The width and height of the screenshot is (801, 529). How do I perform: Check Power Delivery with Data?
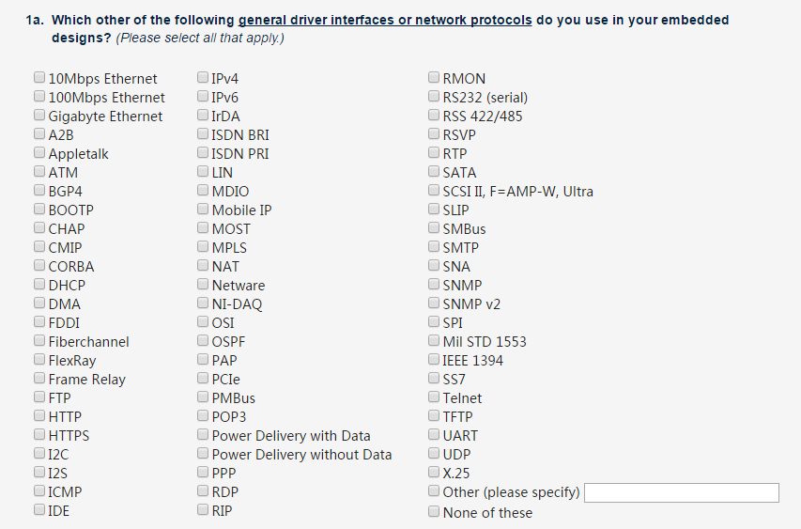[203, 434]
